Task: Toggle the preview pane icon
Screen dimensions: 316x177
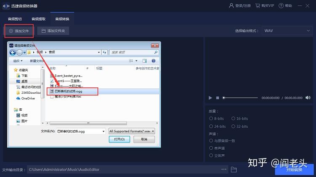Action: (x=145, y=61)
